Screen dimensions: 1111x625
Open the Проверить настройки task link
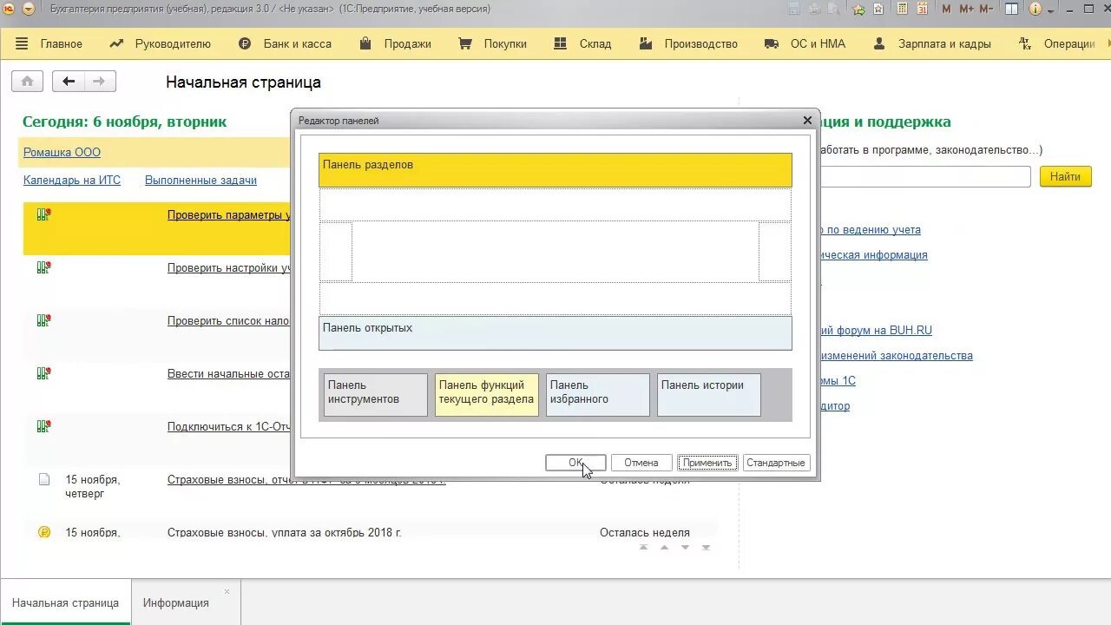(229, 267)
